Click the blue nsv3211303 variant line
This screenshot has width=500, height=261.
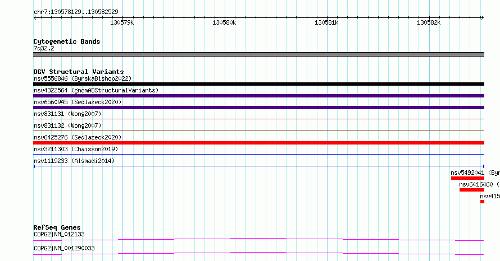(x=258, y=154)
